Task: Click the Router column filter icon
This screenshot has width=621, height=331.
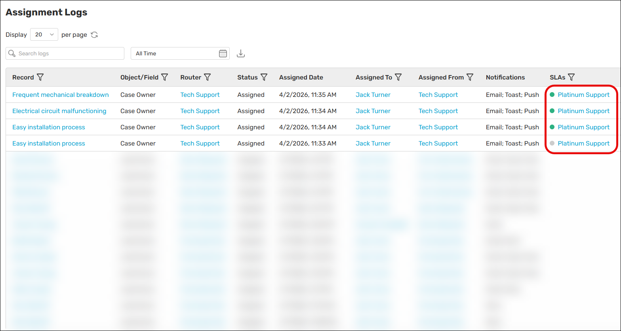Action: tap(207, 78)
